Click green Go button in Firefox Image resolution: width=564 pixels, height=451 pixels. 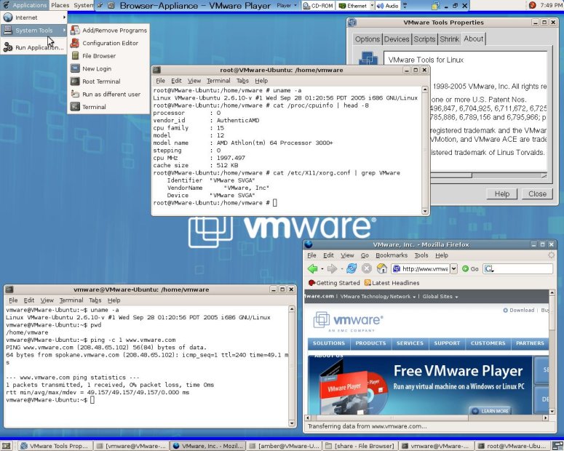[470, 268]
